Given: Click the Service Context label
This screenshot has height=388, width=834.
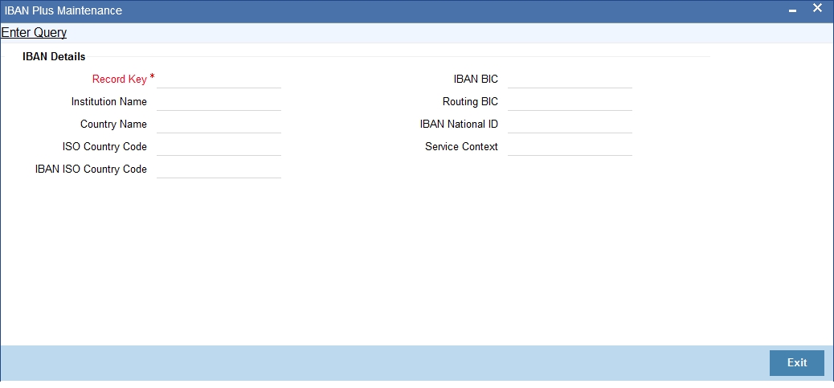Looking at the screenshot, I should pos(462,146).
